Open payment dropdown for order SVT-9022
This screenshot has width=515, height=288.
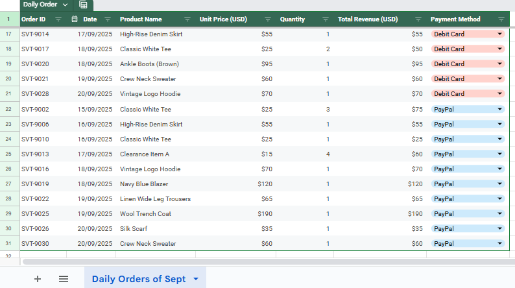tap(499, 198)
